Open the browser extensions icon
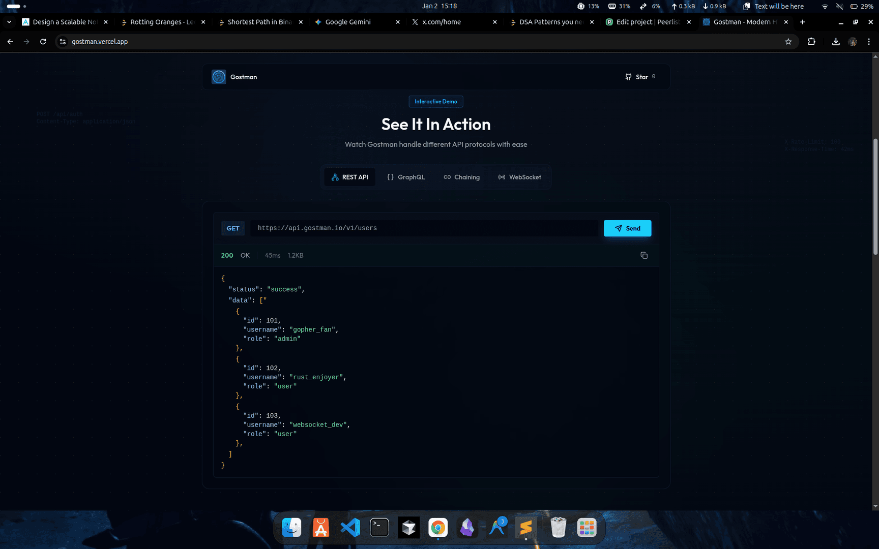This screenshot has width=879, height=549. pos(811,42)
